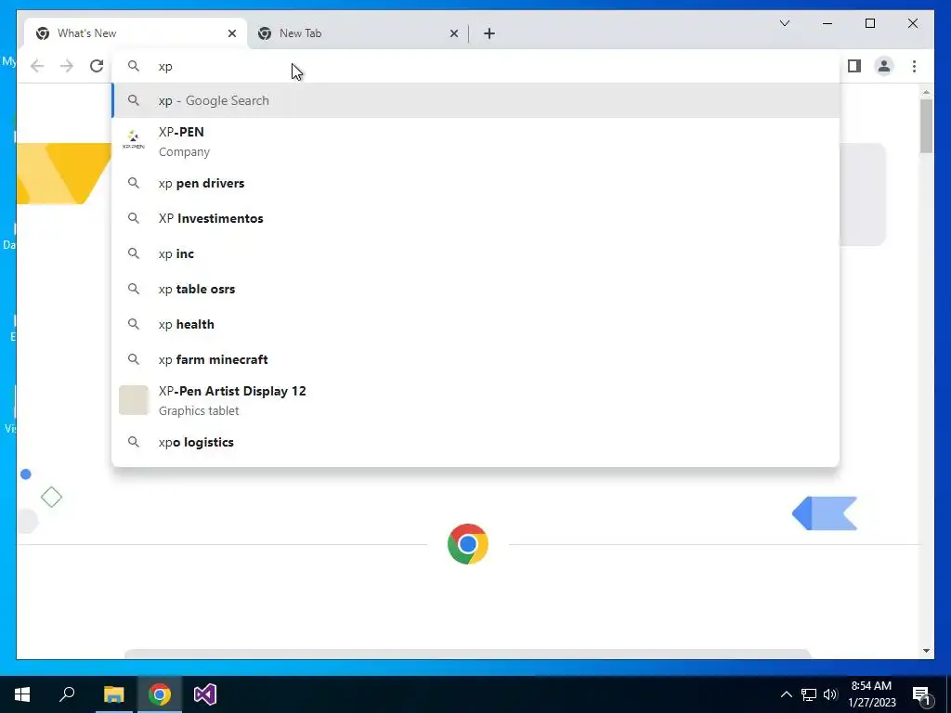Open the notification center icon
Viewport: 951px width, 713px height.
click(921, 694)
